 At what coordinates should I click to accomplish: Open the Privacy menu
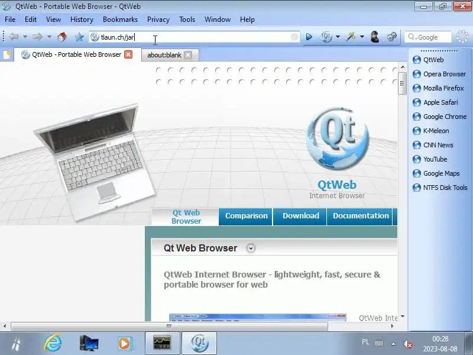pos(158,20)
